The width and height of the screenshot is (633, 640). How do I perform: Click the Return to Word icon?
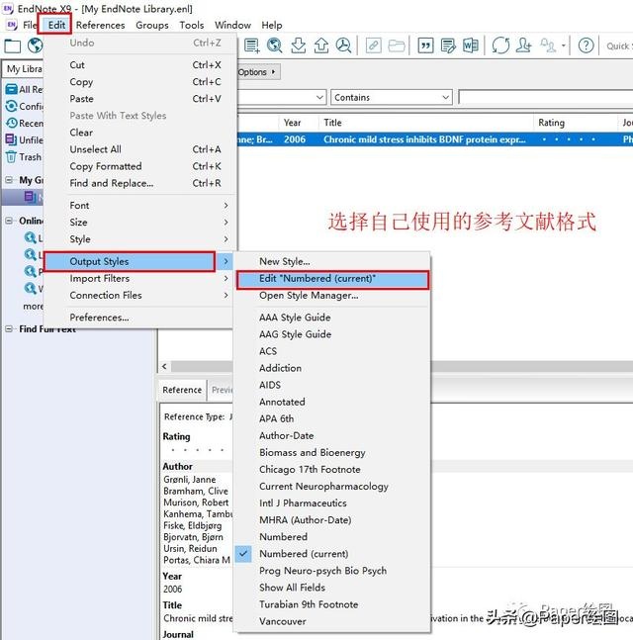(470, 46)
